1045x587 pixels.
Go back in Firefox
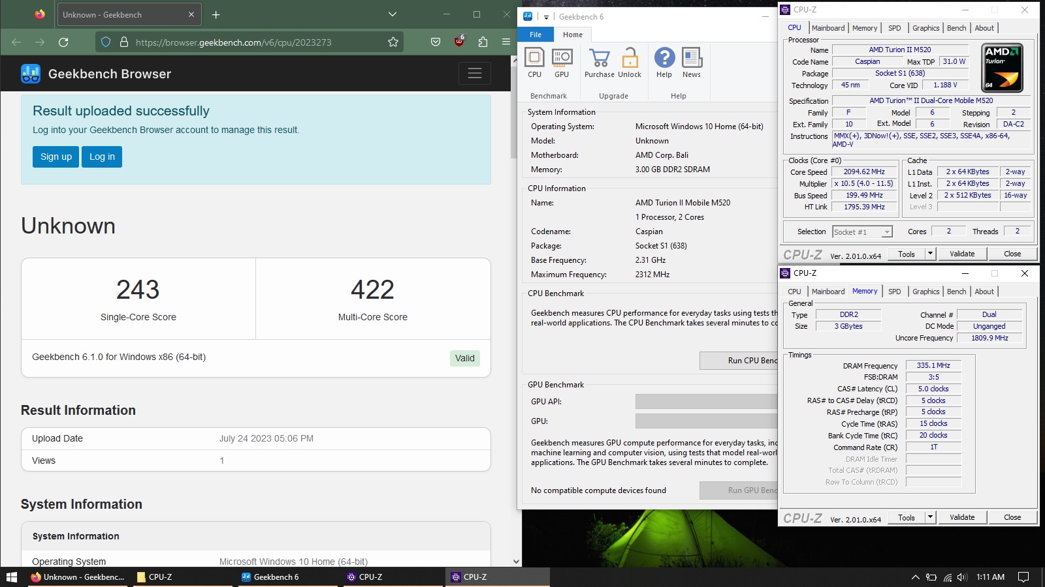pos(16,42)
